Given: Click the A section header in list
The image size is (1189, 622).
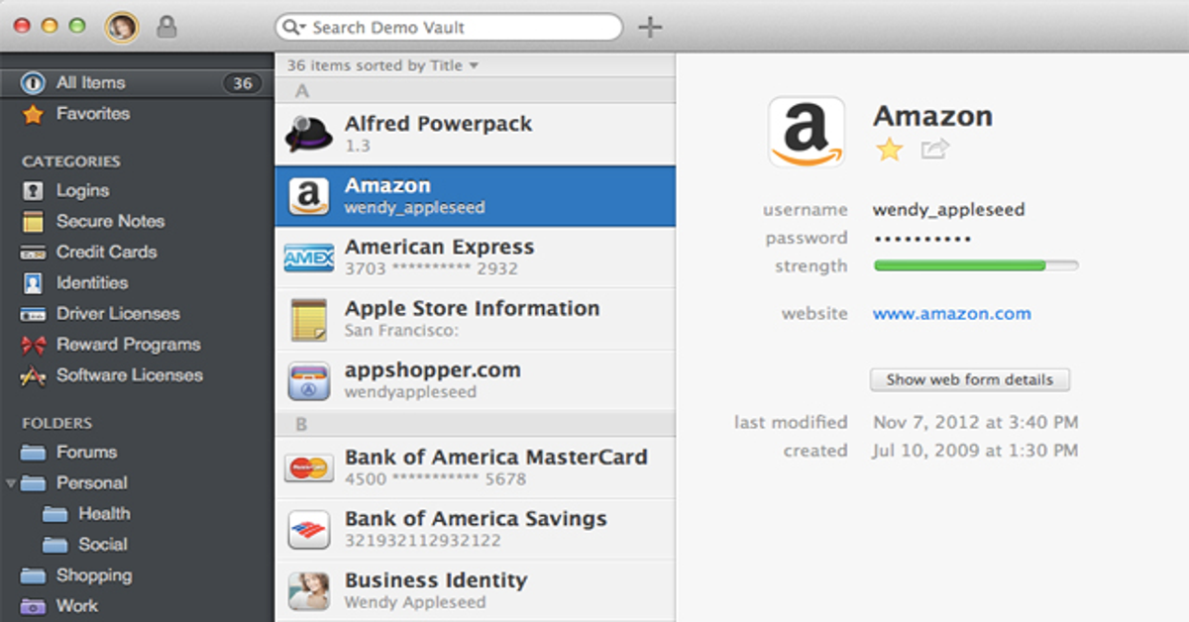Looking at the screenshot, I should click(475, 91).
